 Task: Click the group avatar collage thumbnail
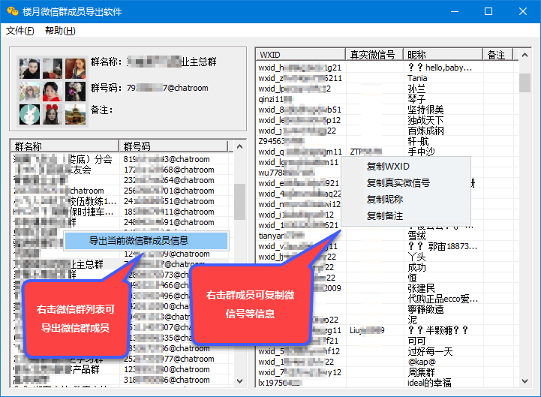click(52, 92)
